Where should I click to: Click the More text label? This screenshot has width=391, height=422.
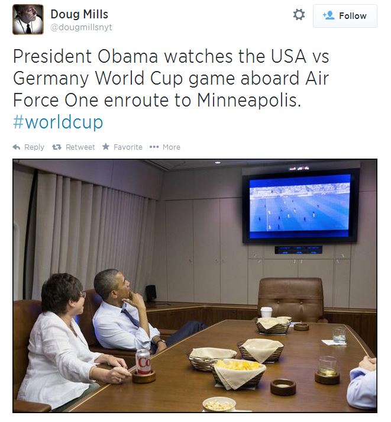172,147
